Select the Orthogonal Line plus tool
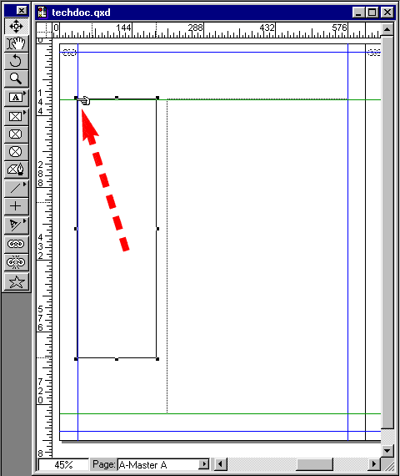400x476 pixels. click(x=17, y=206)
